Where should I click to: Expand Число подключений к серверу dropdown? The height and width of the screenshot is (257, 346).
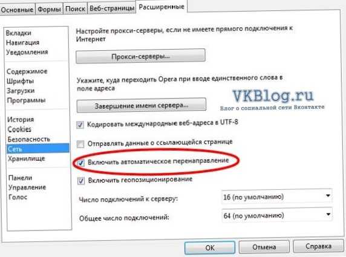point(277,197)
